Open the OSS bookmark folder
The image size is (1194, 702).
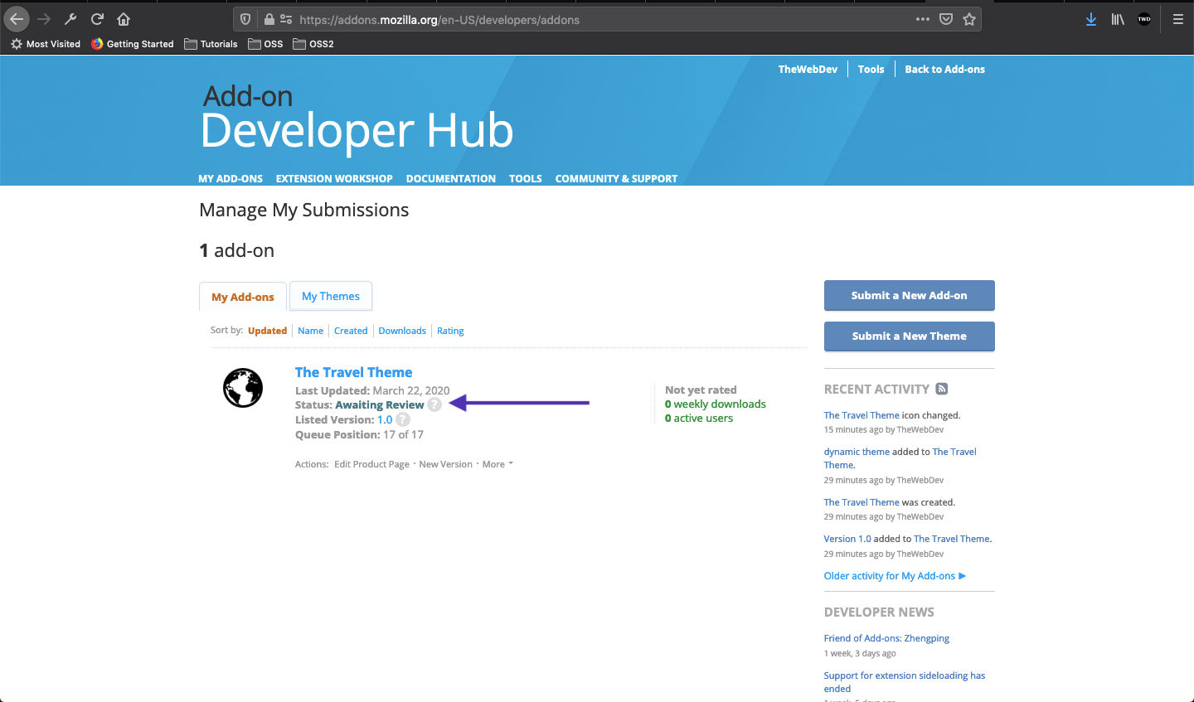click(x=265, y=44)
